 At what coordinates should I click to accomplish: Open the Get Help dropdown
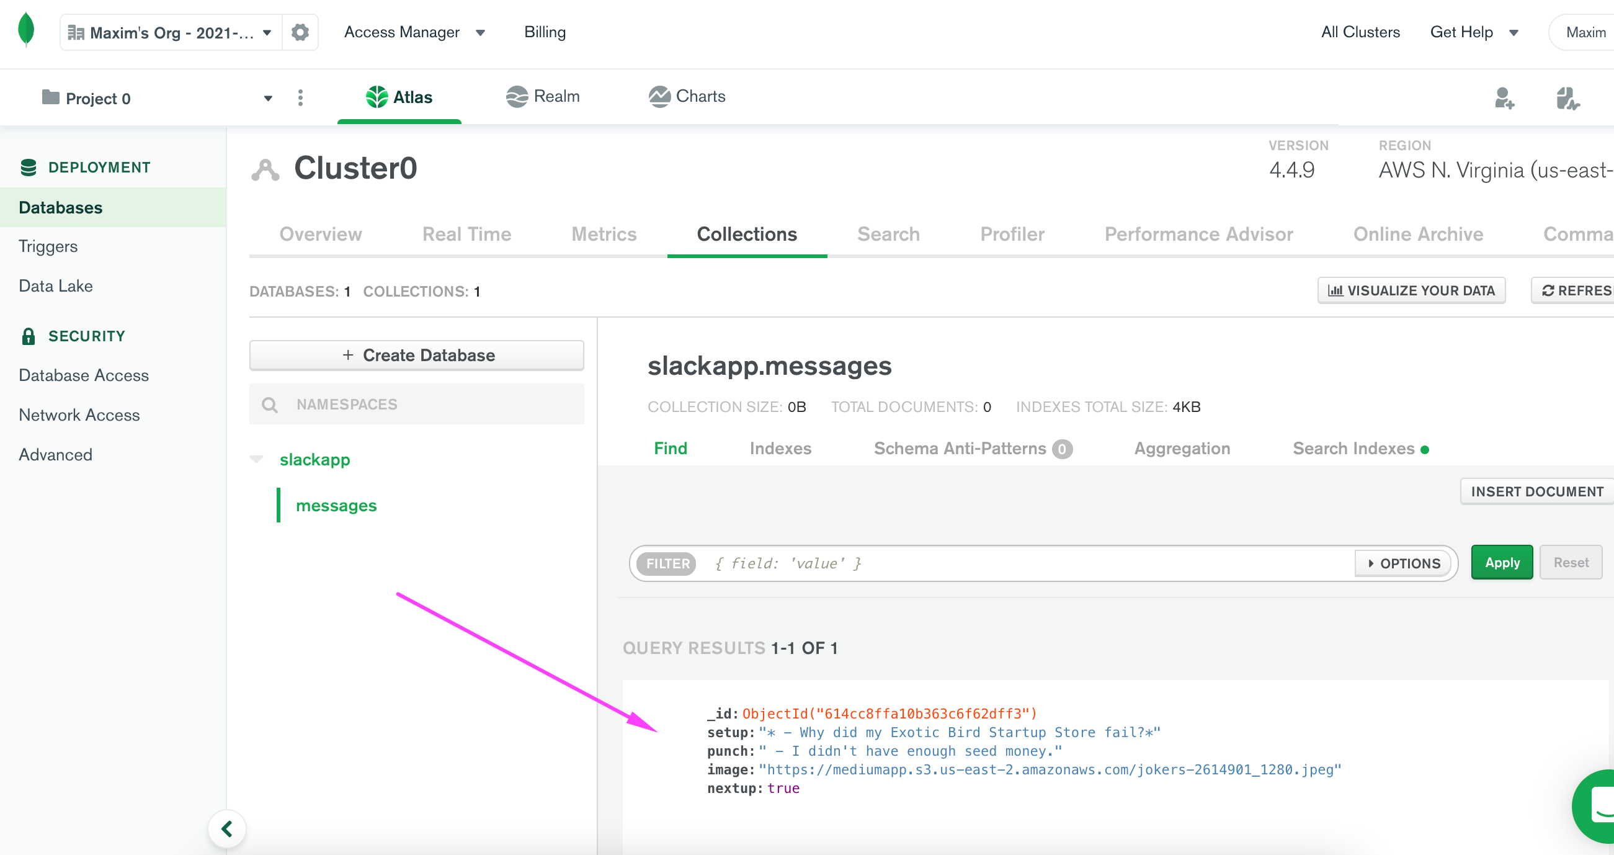pos(1475,32)
